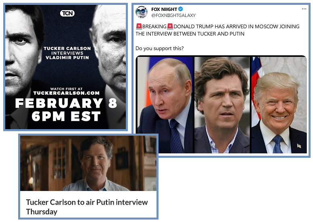
Task: Click the "Watch first at" poster caption
Action: tap(67, 89)
